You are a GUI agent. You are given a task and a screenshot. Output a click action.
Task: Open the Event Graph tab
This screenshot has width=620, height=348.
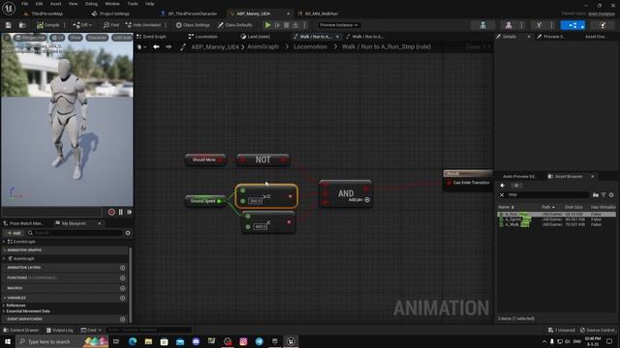151,37
